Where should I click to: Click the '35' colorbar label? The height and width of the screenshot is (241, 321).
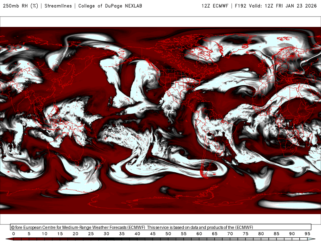click(x=122, y=234)
